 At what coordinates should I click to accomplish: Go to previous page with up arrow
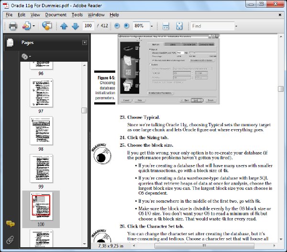pos(64,26)
